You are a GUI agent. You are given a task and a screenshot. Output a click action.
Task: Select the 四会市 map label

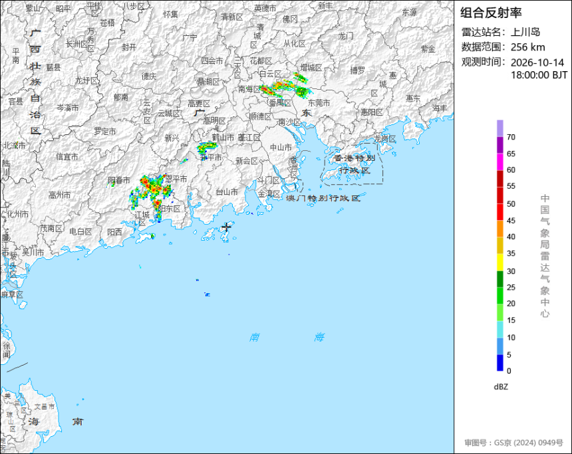(x=212, y=61)
